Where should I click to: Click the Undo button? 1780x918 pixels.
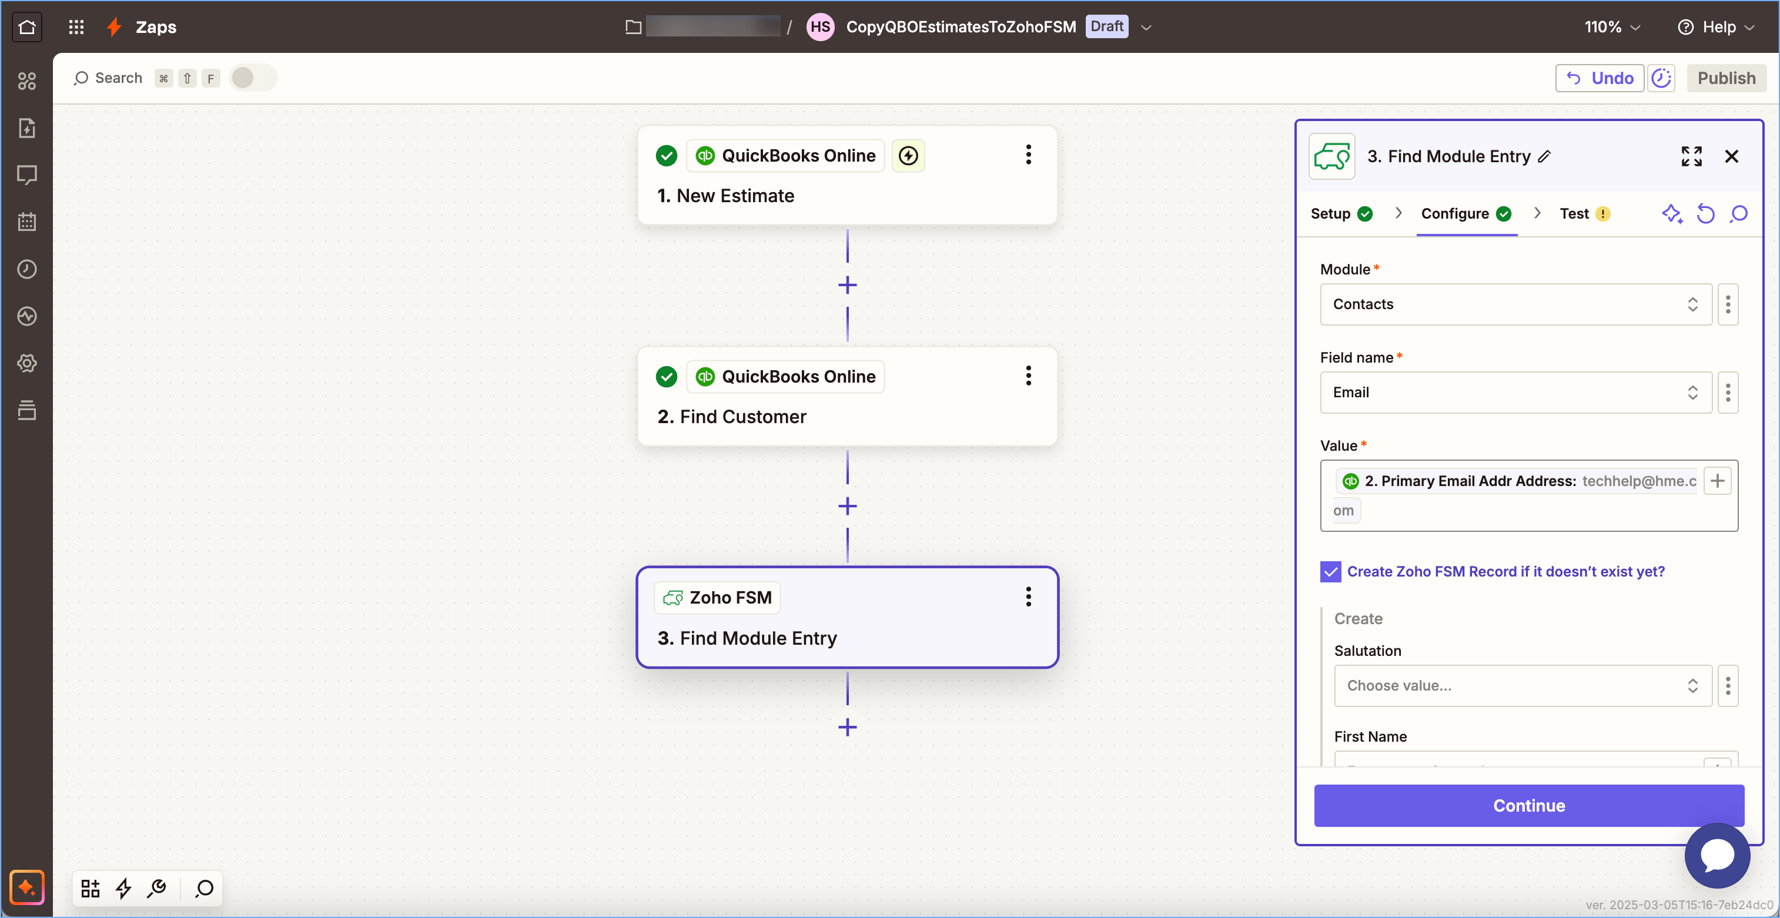pyautogui.click(x=1599, y=78)
